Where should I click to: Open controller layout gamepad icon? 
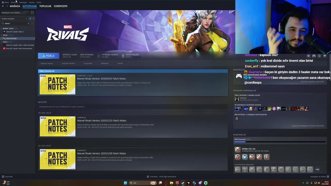pyautogui.click(x=314, y=56)
